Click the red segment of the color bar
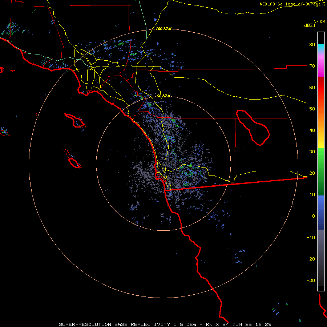This screenshot has width=327, height=327. pos(321,88)
